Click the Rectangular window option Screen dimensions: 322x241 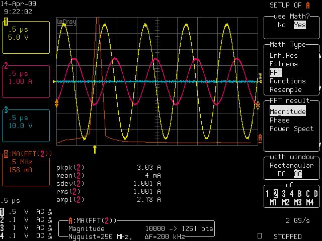click(292, 165)
